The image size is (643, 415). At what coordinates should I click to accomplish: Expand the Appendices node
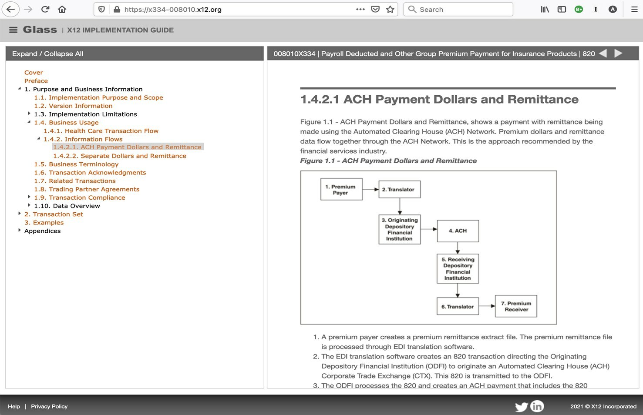point(19,230)
